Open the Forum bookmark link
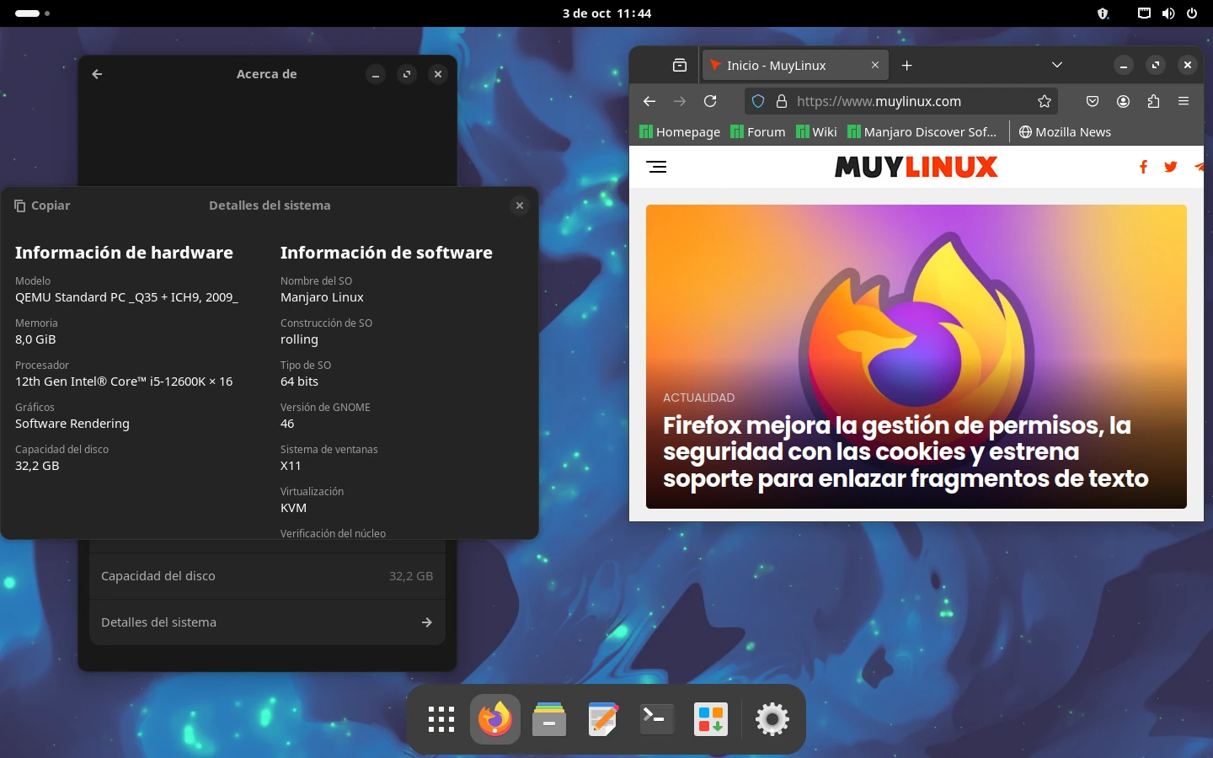1213x758 pixels. pyautogui.click(x=757, y=132)
